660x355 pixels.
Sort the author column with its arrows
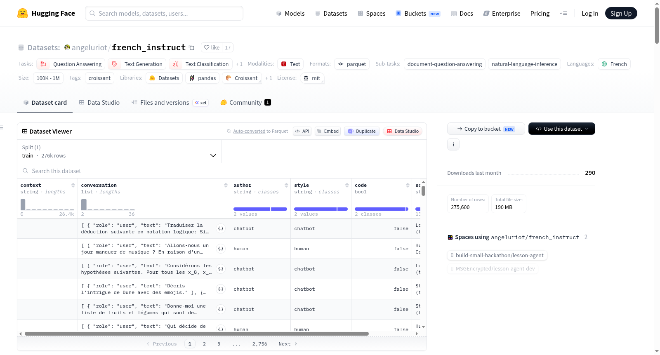click(x=286, y=185)
